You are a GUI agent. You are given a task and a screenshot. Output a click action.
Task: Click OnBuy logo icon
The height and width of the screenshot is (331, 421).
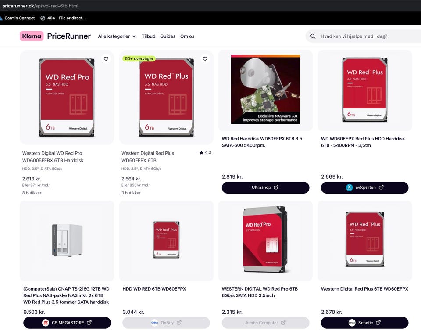tap(154, 323)
